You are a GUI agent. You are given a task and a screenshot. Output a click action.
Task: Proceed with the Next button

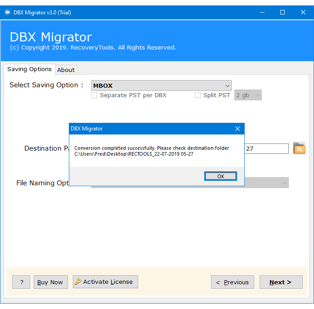coord(281,282)
